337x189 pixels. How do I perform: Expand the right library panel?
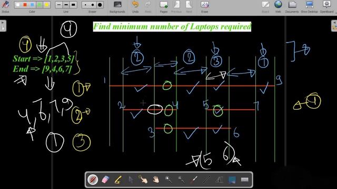334,26
